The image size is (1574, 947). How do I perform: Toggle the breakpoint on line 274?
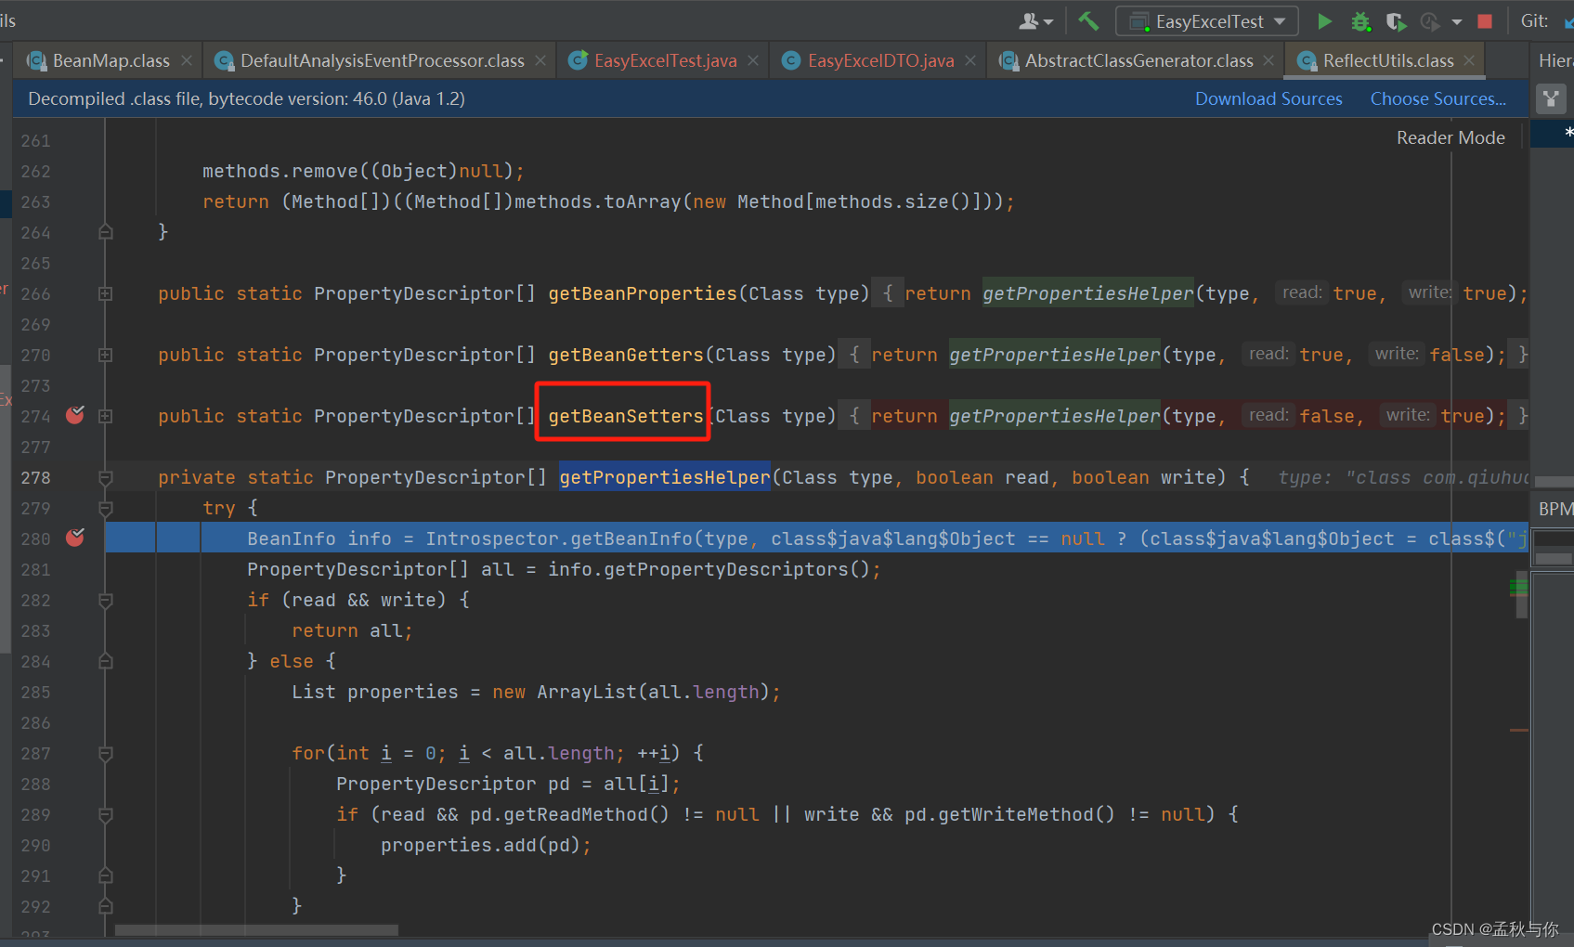[75, 415]
